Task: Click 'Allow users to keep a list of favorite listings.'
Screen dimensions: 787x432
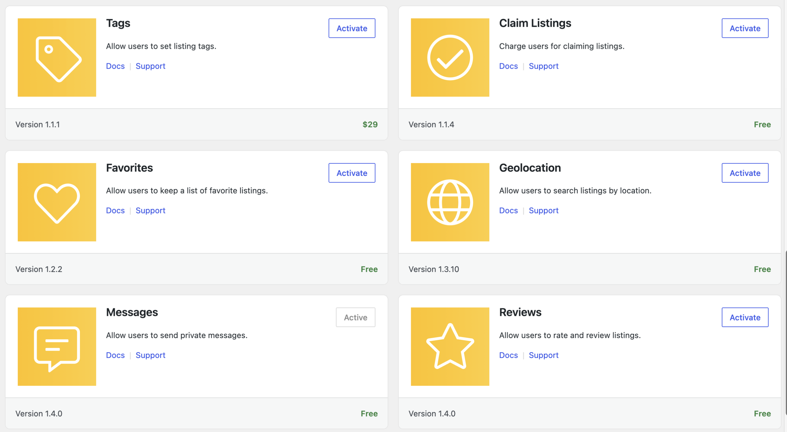Action: click(187, 191)
